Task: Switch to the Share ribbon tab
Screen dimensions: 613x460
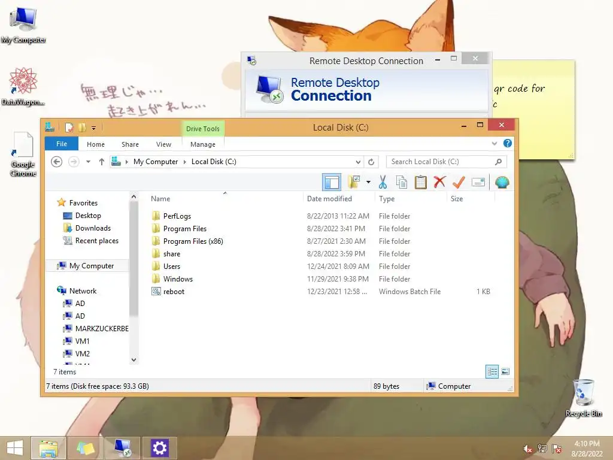Action: (x=130, y=144)
